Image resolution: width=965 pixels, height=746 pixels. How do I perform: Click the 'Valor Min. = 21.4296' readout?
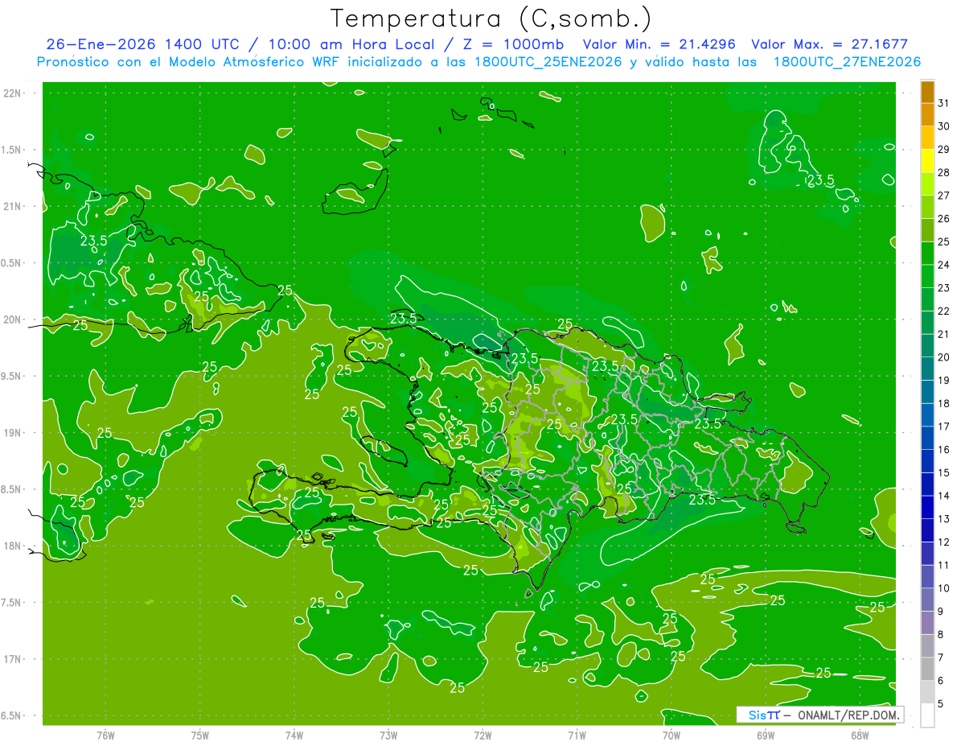(660, 44)
